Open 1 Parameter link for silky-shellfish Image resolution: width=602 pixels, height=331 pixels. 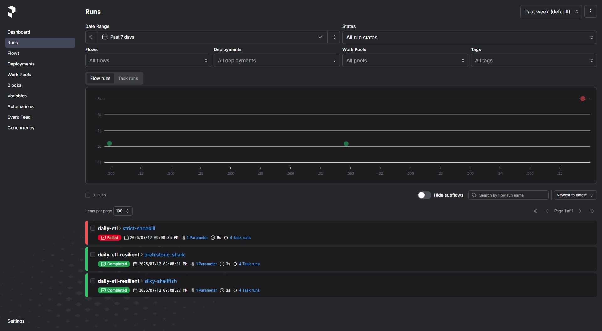tap(206, 290)
